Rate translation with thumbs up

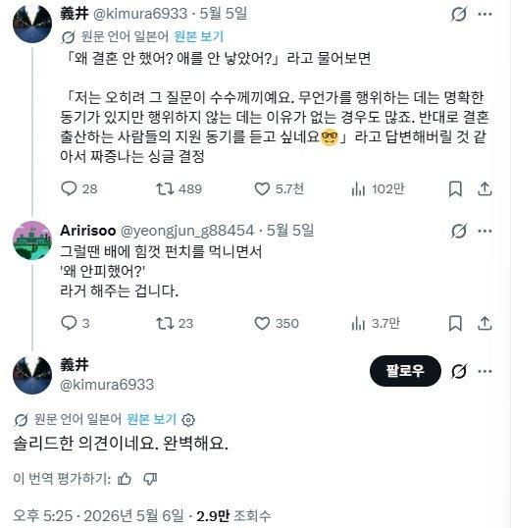coord(125,479)
